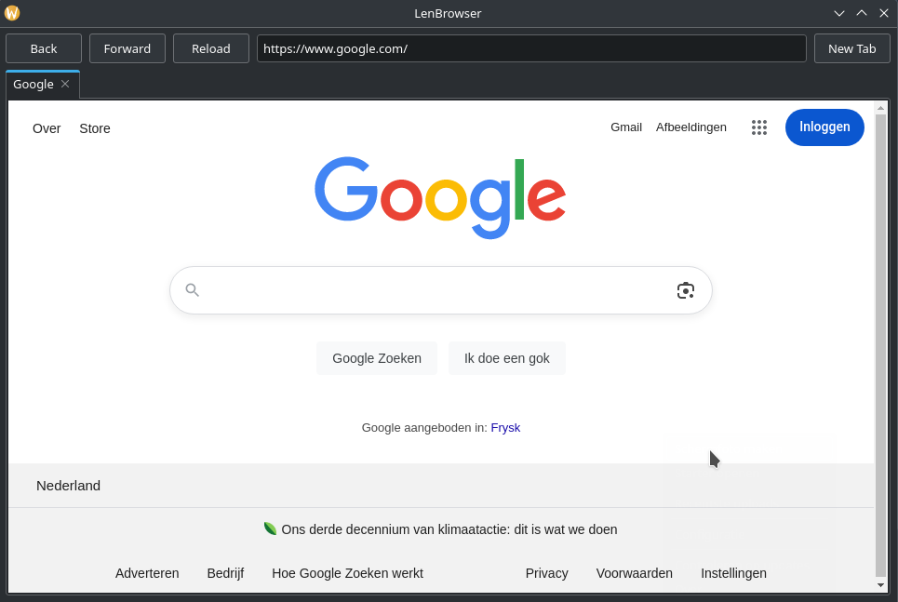Minimize the LenBrowser window
The image size is (898, 602).
coord(839,13)
